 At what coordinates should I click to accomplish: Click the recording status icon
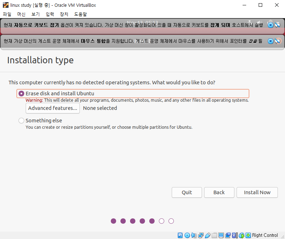[x=228, y=235]
